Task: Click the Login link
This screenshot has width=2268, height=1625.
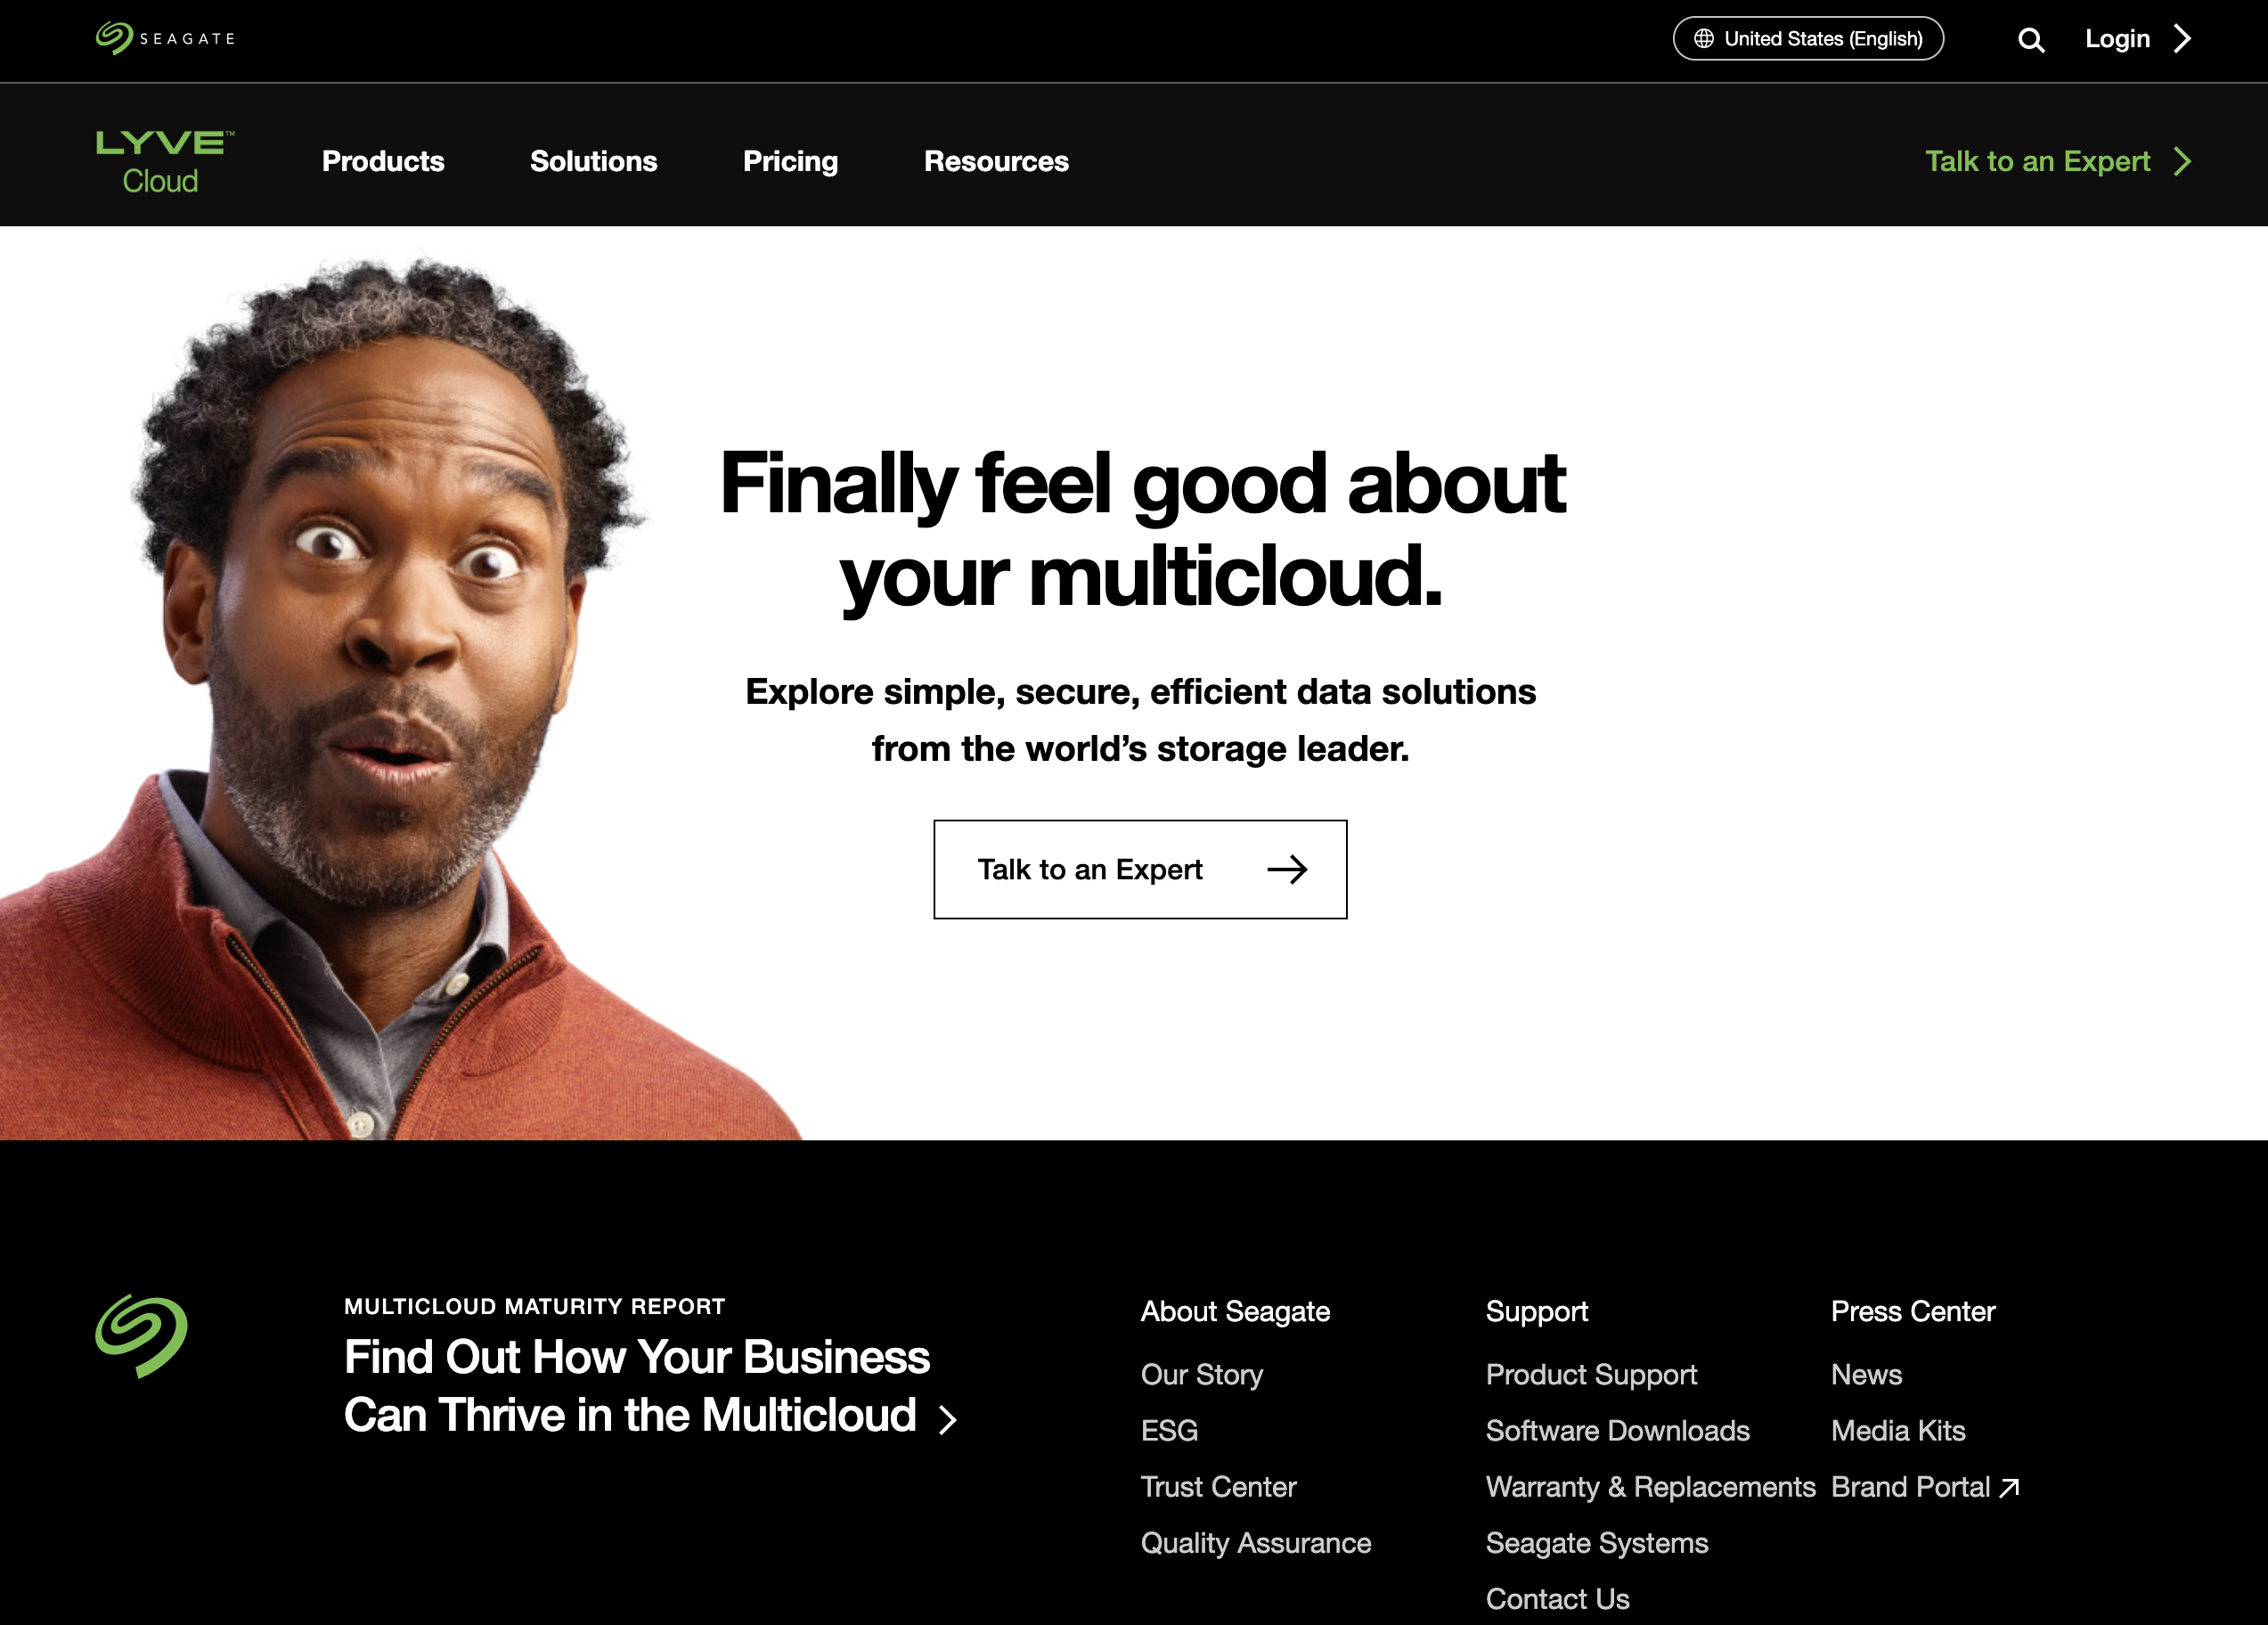Action: click(2117, 39)
